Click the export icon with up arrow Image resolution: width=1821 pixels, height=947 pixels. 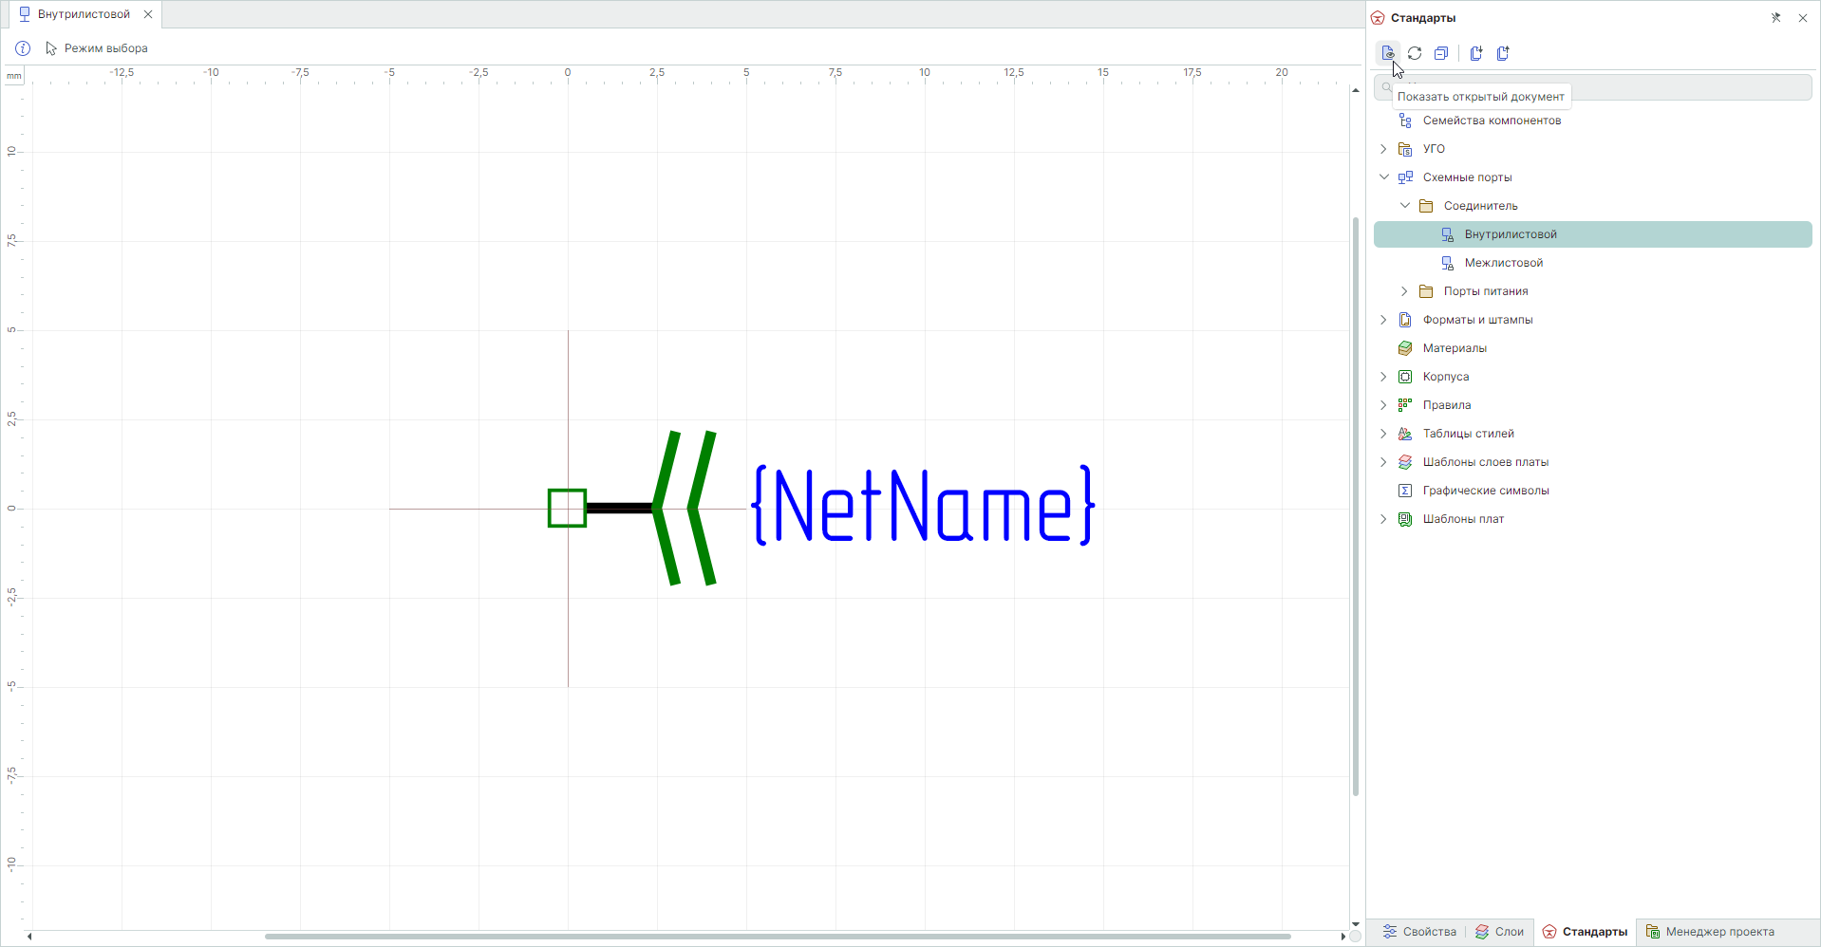pos(1503,53)
